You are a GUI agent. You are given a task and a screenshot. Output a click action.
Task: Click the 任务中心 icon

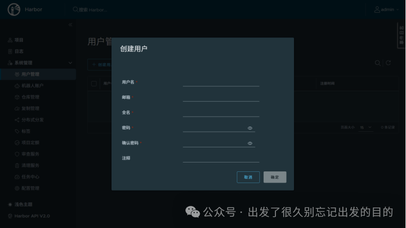pyautogui.click(x=17, y=177)
